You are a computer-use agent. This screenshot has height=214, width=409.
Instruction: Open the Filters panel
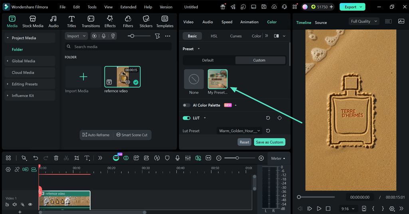(128, 22)
